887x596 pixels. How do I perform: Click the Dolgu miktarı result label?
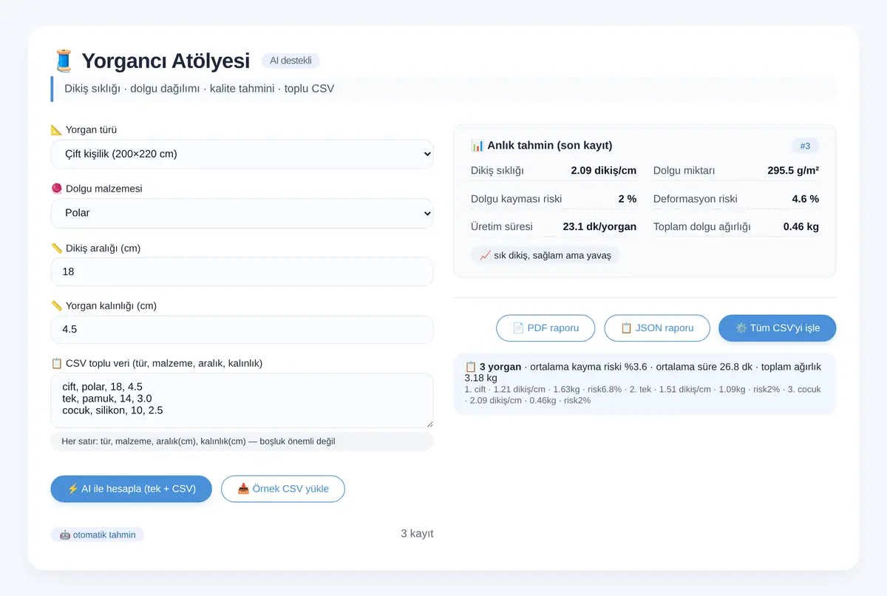pos(684,171)
